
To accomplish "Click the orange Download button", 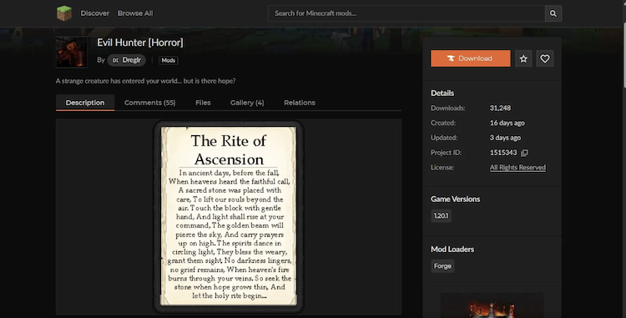I will pyautogui.click(x=470, y=58).
